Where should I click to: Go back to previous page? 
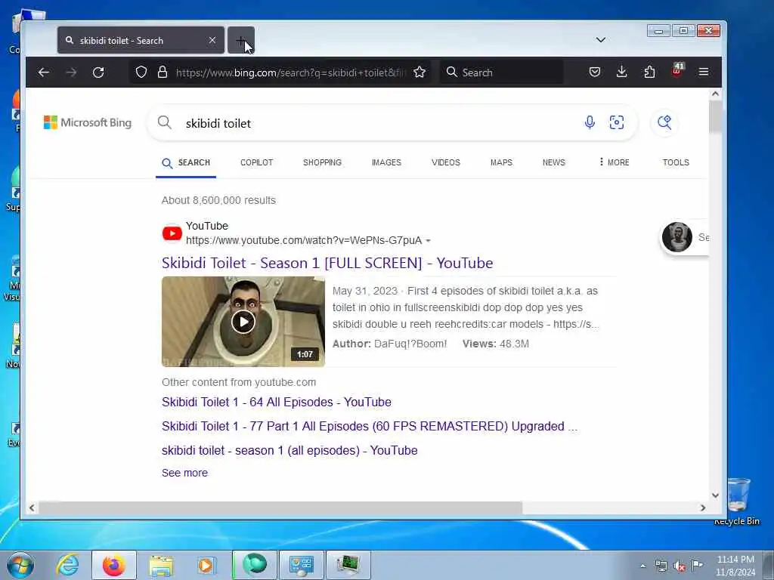click(x=44, y=72)
